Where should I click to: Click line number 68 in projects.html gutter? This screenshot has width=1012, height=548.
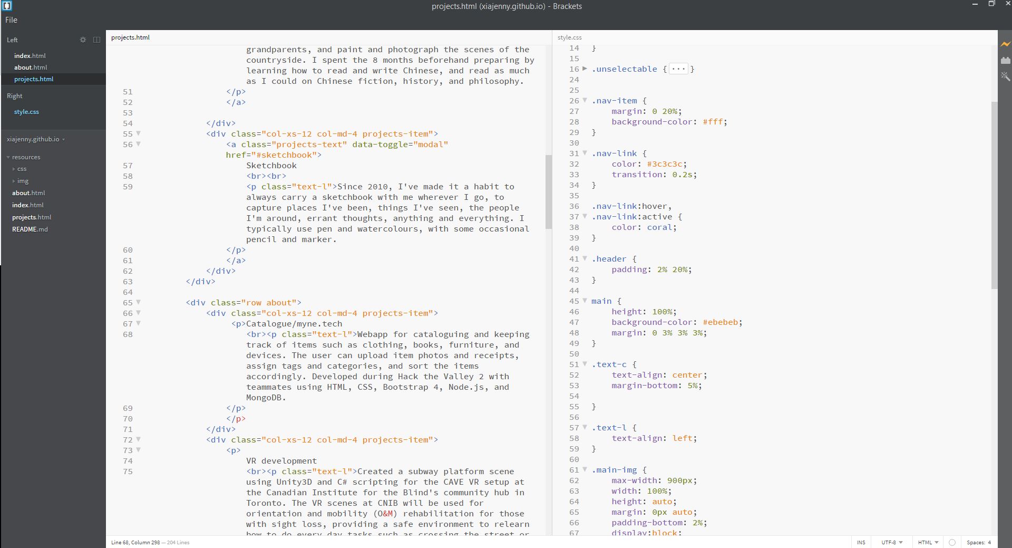coord(128,334)
